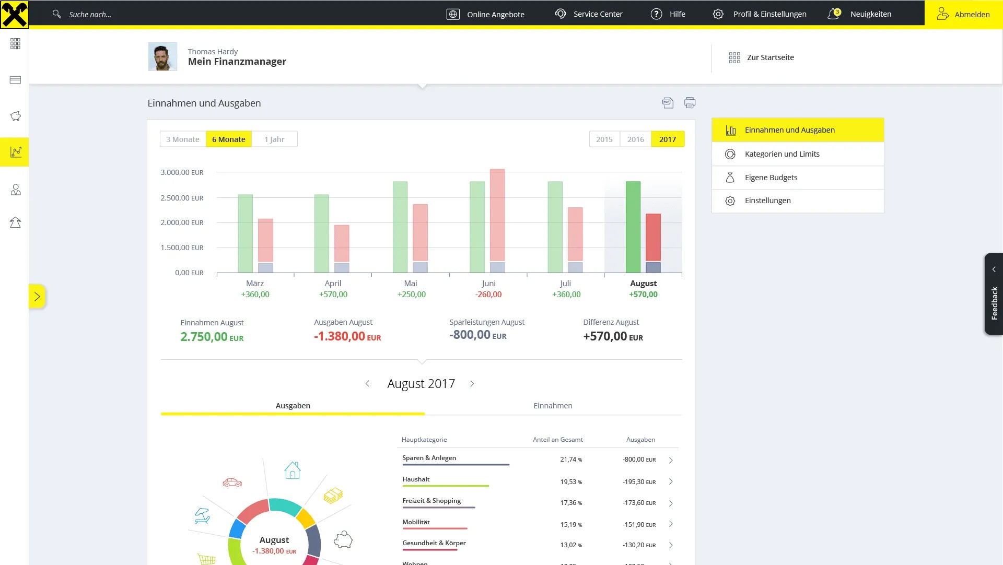Open Neuigkeiten notifications bell
This screenshot has height=565, width=1003.
click(834, 14)
